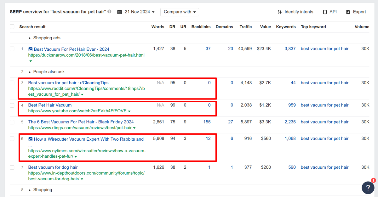Viewport: 378px width, 197px height.
Task: Open How a Wirecutter Vacuum Expert title link
Action: tap(89, 139)
